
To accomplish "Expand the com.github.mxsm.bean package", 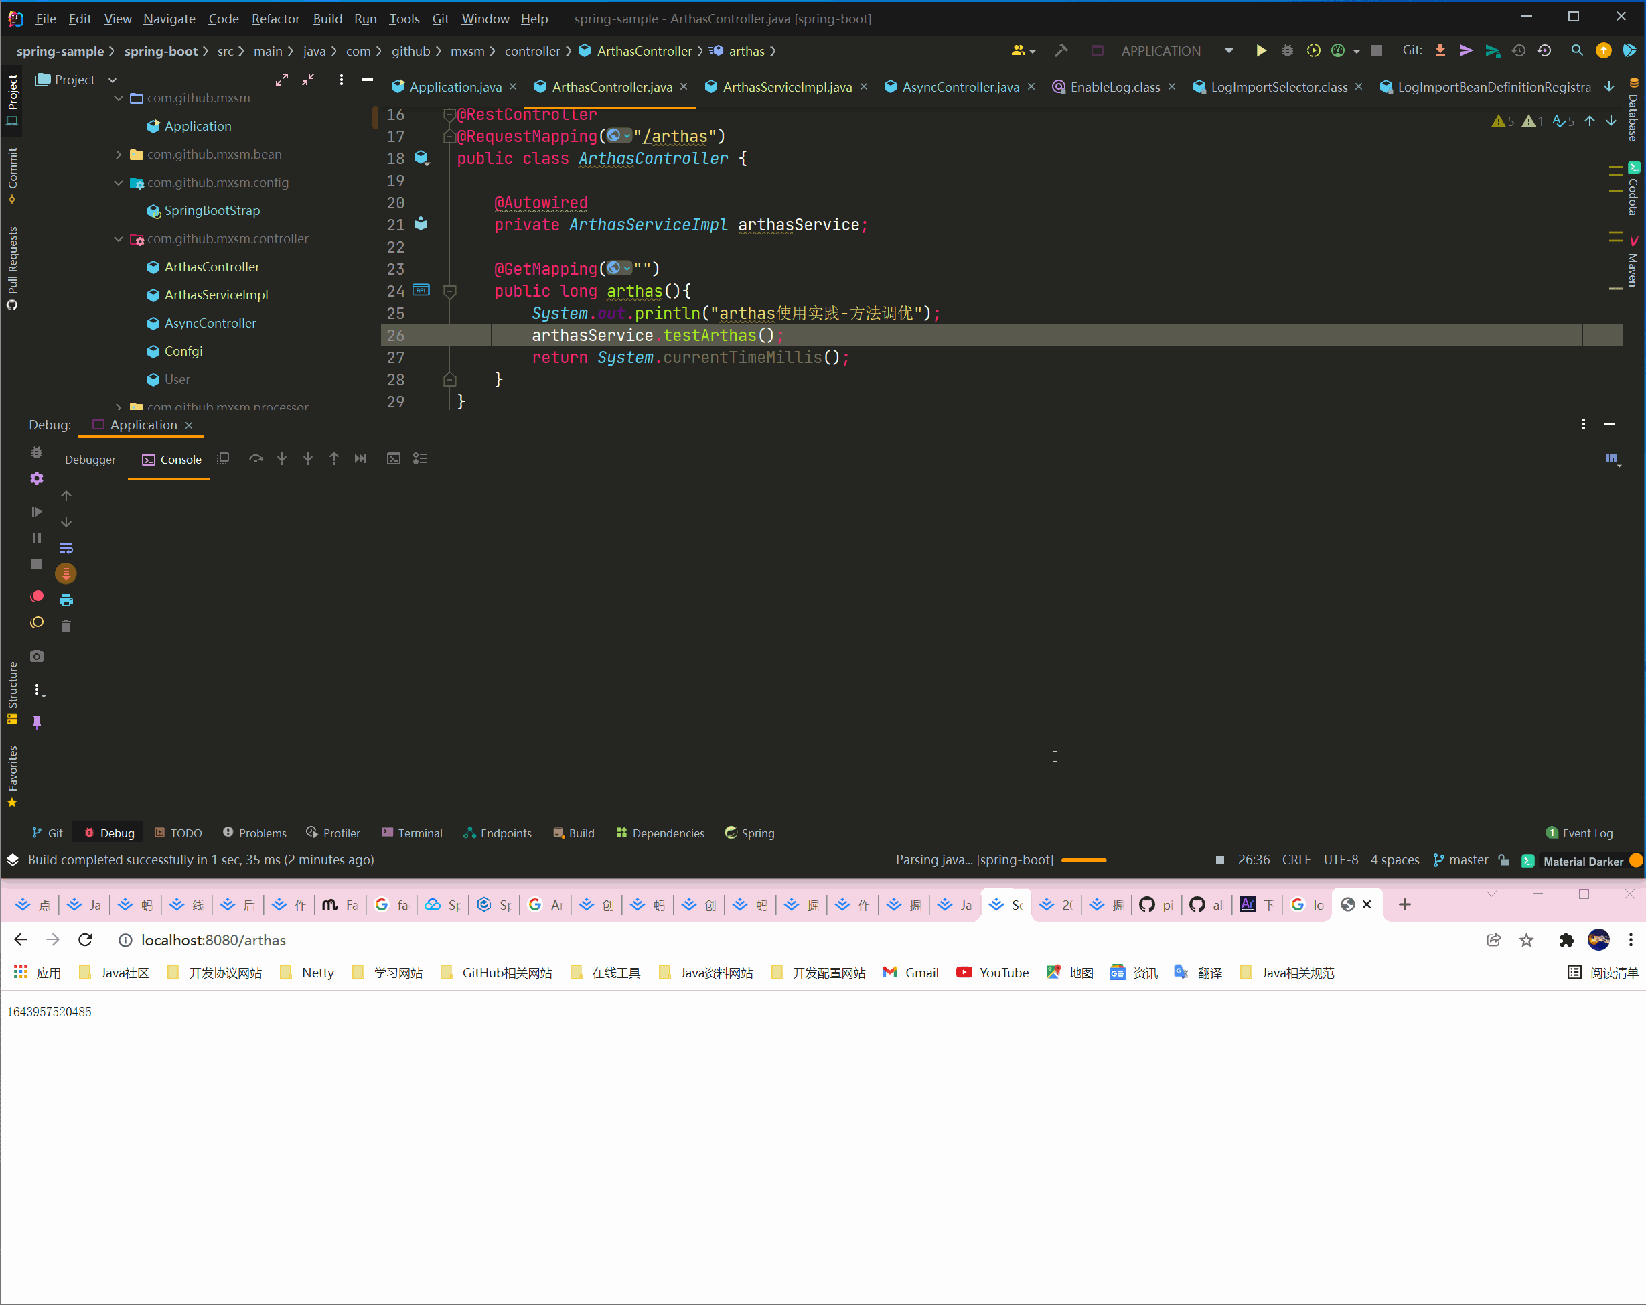I will (x=119, y=154).
